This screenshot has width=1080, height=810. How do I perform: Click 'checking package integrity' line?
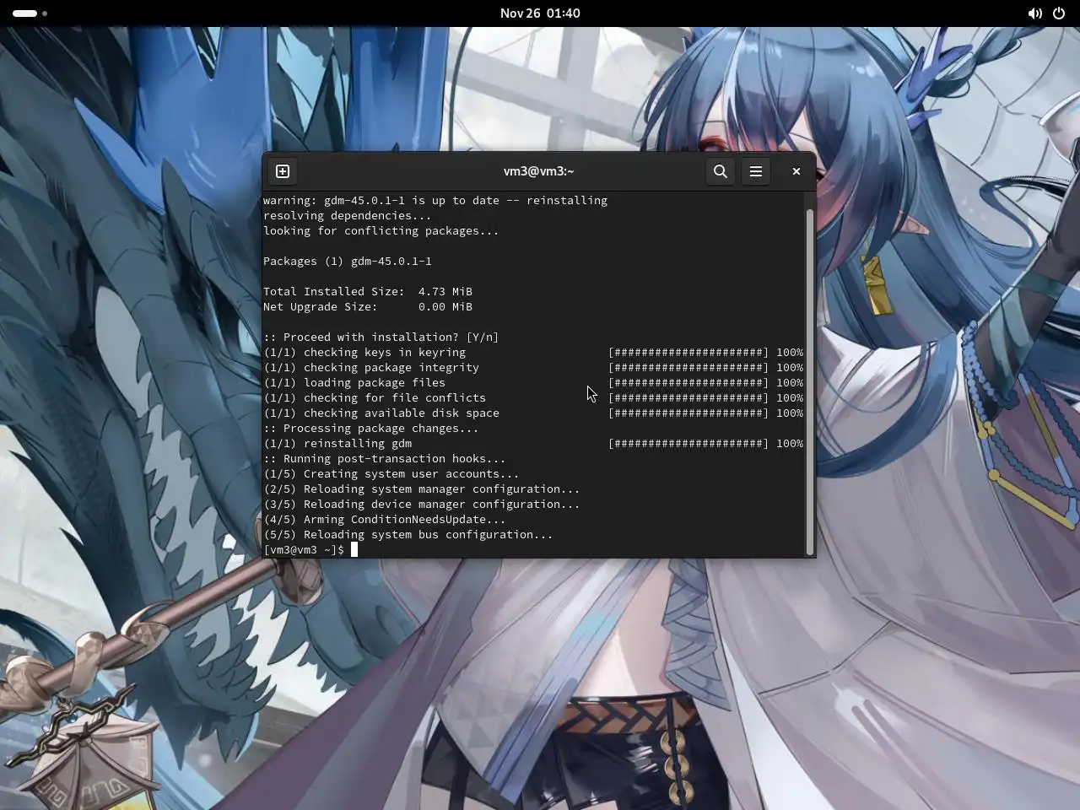(533, 368)
